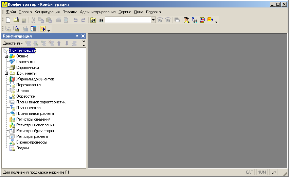Screen dimensions: 289x177
Task: Select Бизнес-процессы in the tree
Action: click(x=32, y=142)
